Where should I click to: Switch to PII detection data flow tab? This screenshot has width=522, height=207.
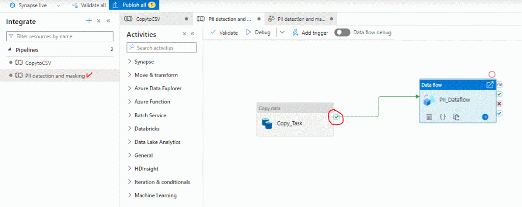[301, 19]
